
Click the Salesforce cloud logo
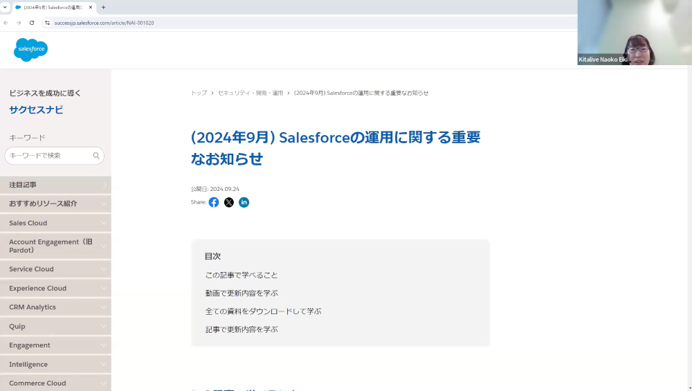30,49
